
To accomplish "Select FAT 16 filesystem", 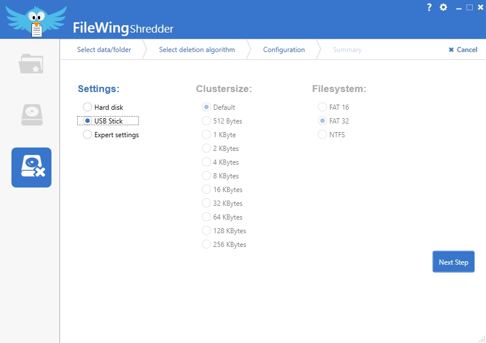I will click(x=333, y=107).
